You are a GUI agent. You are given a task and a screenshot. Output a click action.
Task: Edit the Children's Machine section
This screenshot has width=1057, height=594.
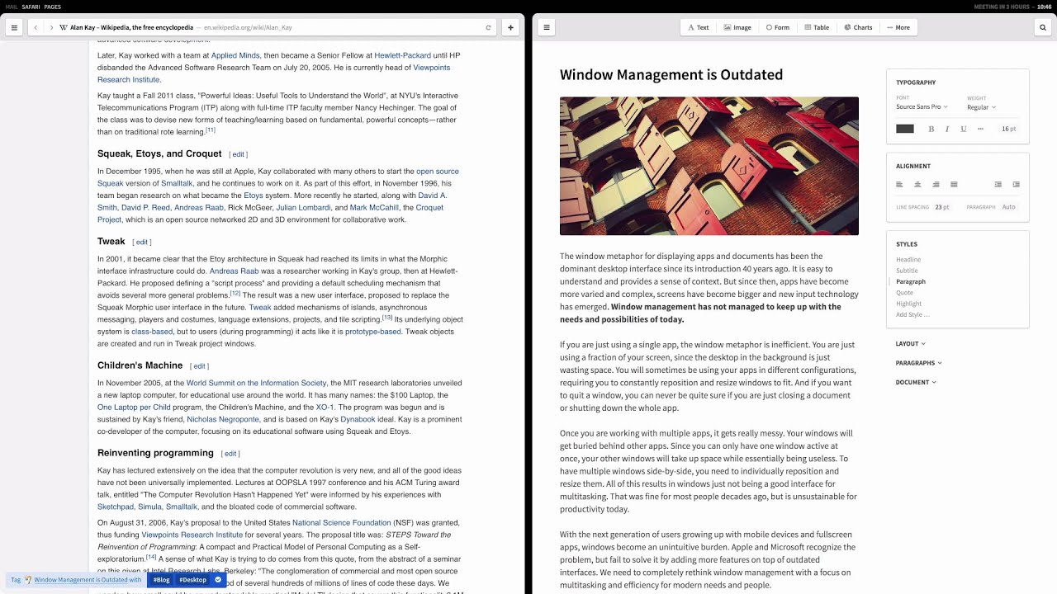tap(199, 366)
